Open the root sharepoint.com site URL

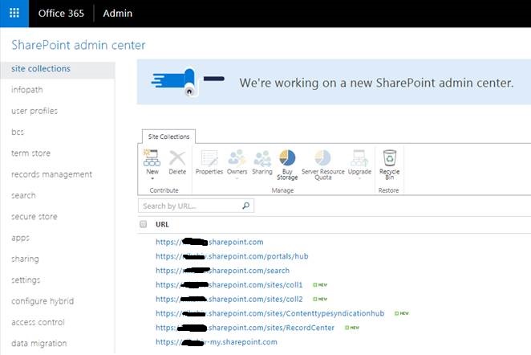coord(209,242)
